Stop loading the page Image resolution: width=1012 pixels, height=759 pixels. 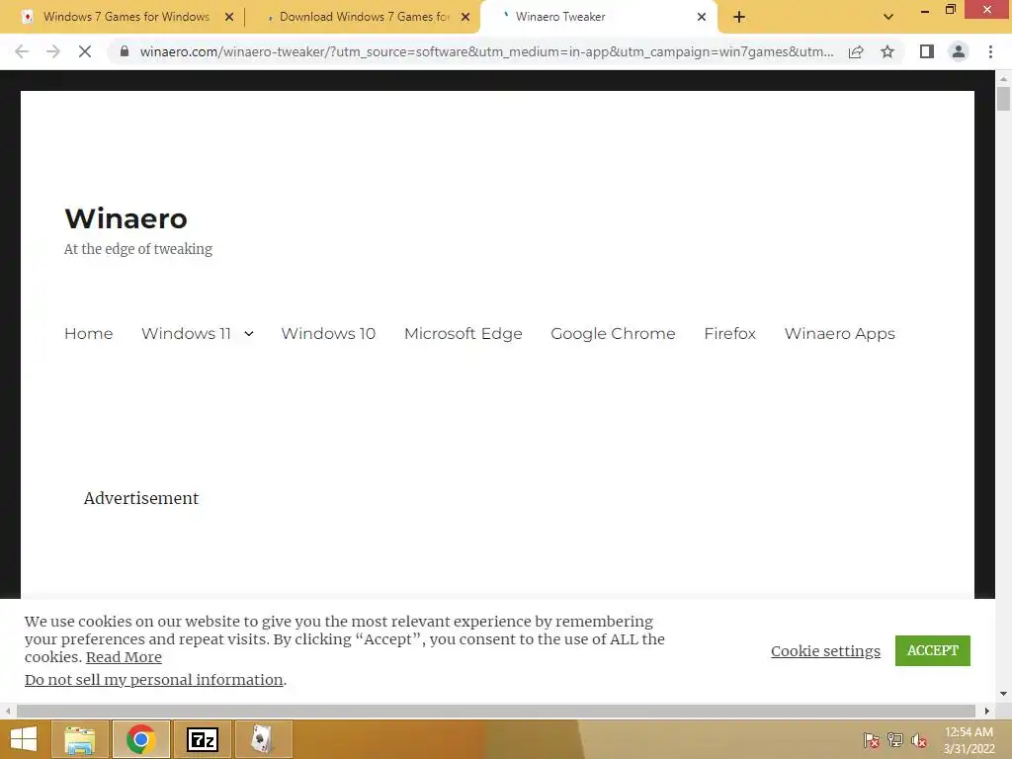(85, 51)
